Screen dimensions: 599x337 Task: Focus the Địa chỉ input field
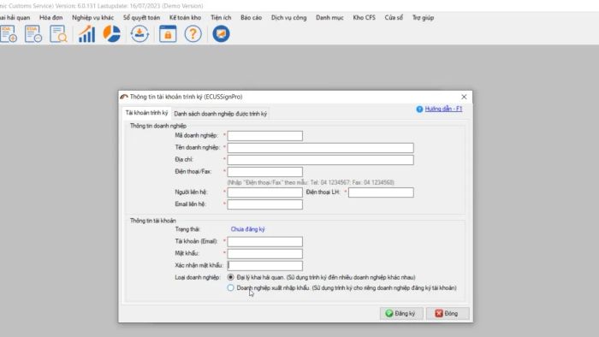(321, 160)
